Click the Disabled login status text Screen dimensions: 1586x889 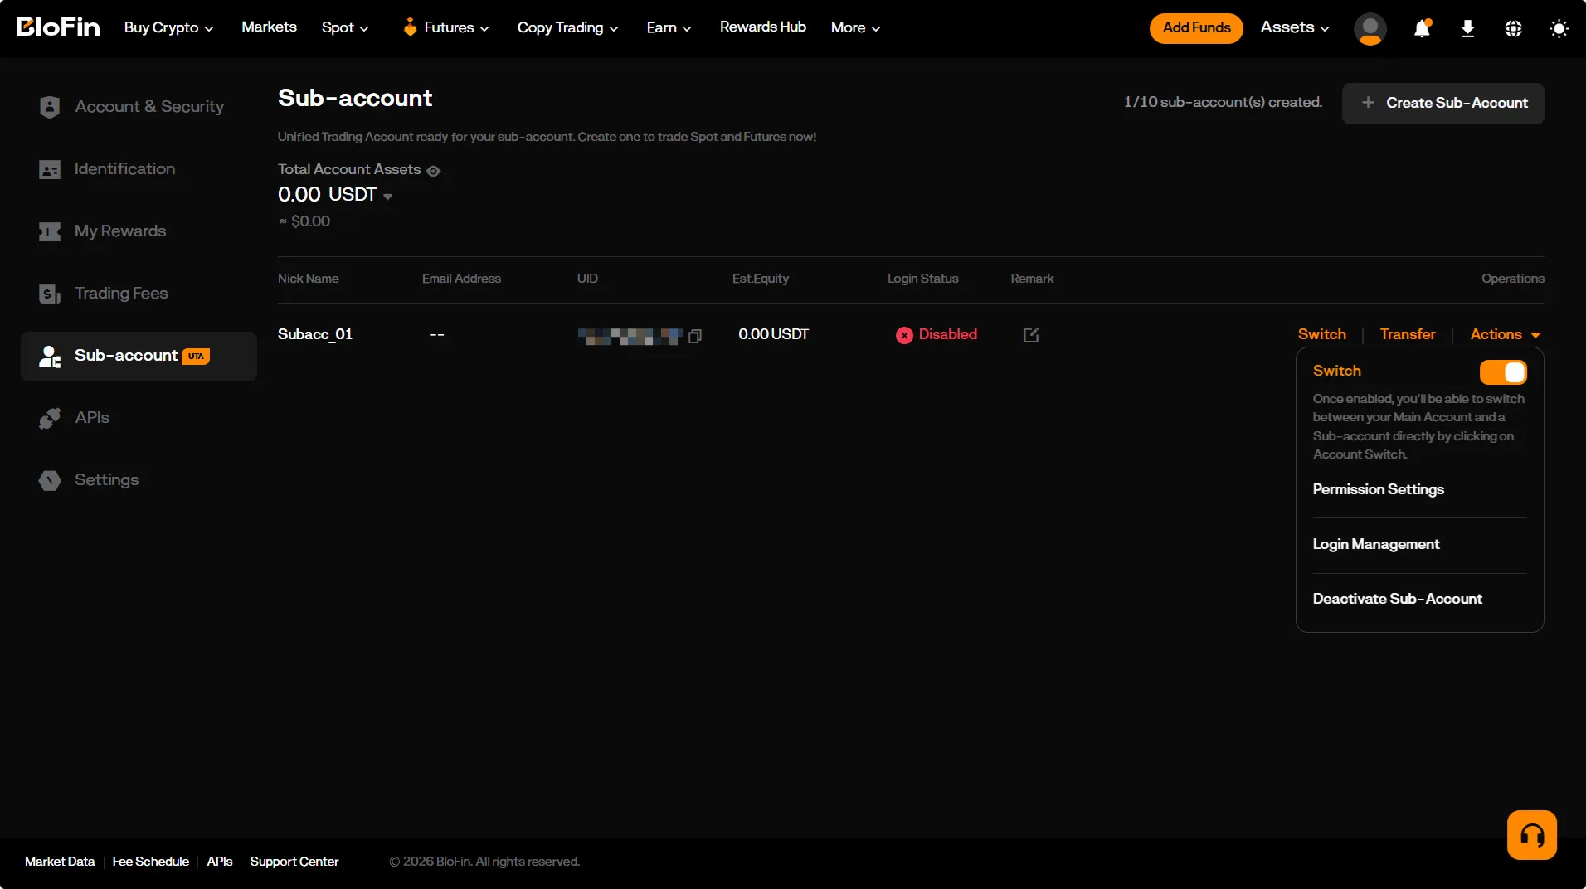coord(947,334)
